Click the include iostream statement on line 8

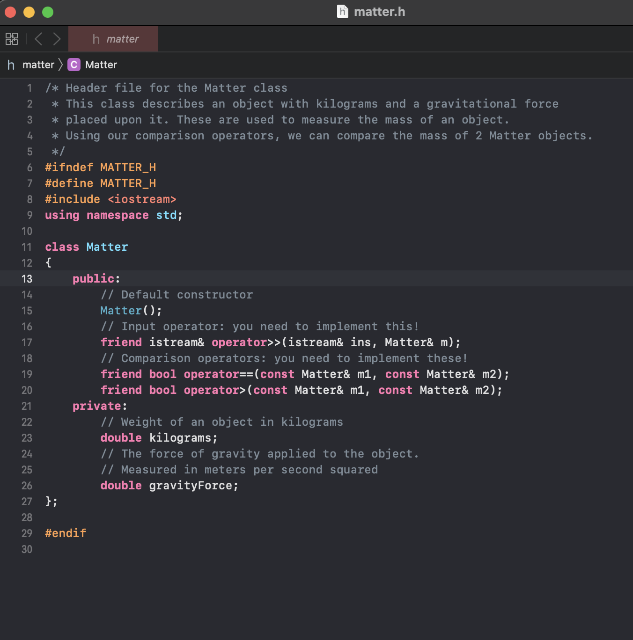coord(110,199)
